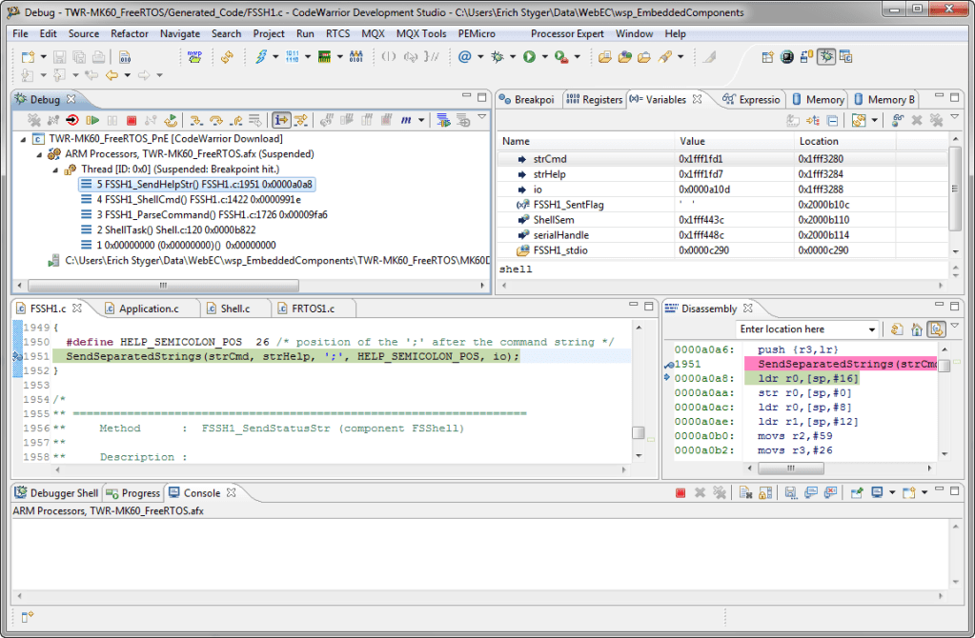Open the Disassembly location dropdown
Viewport: 975px width, 638px height.
[x=871, y=329]
